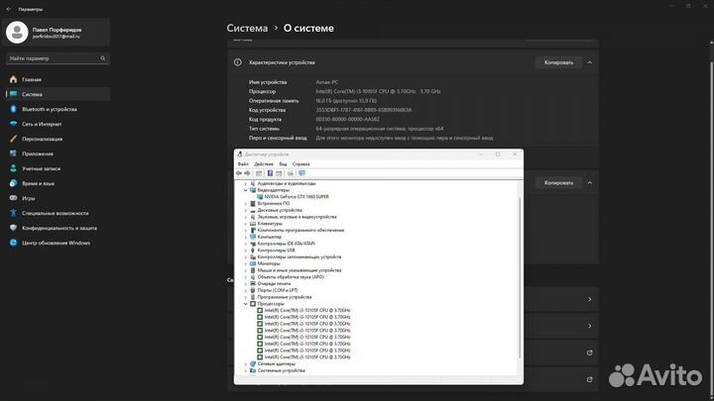The width and height of the screenshot is (714, 401).
Task: Go to Персонализация in sidebar
Action: pyautogui.click(x=43, y=139)
